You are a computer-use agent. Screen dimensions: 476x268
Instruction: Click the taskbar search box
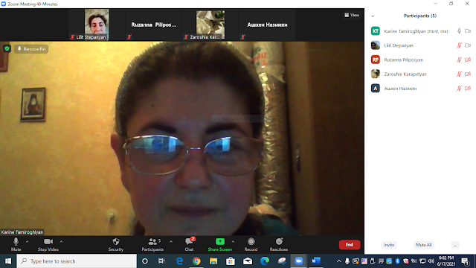(77, 261)
